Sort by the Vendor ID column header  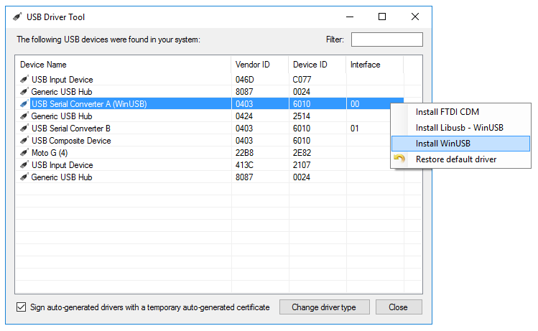pyautogui.click(x=259, y=65)
